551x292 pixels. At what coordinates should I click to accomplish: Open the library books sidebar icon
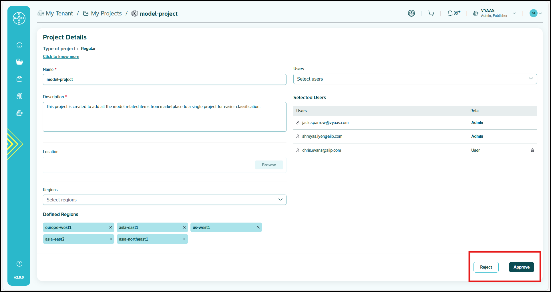click(19, 96)
